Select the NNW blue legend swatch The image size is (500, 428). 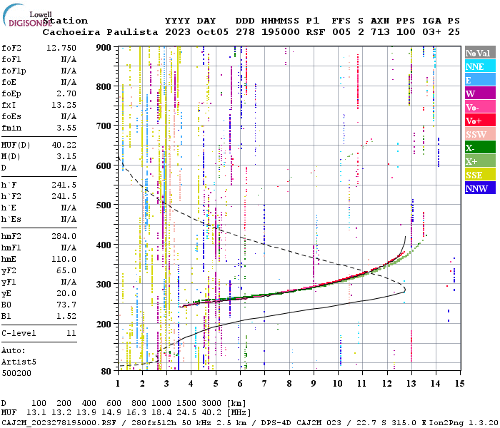click(x=480, y=188)
